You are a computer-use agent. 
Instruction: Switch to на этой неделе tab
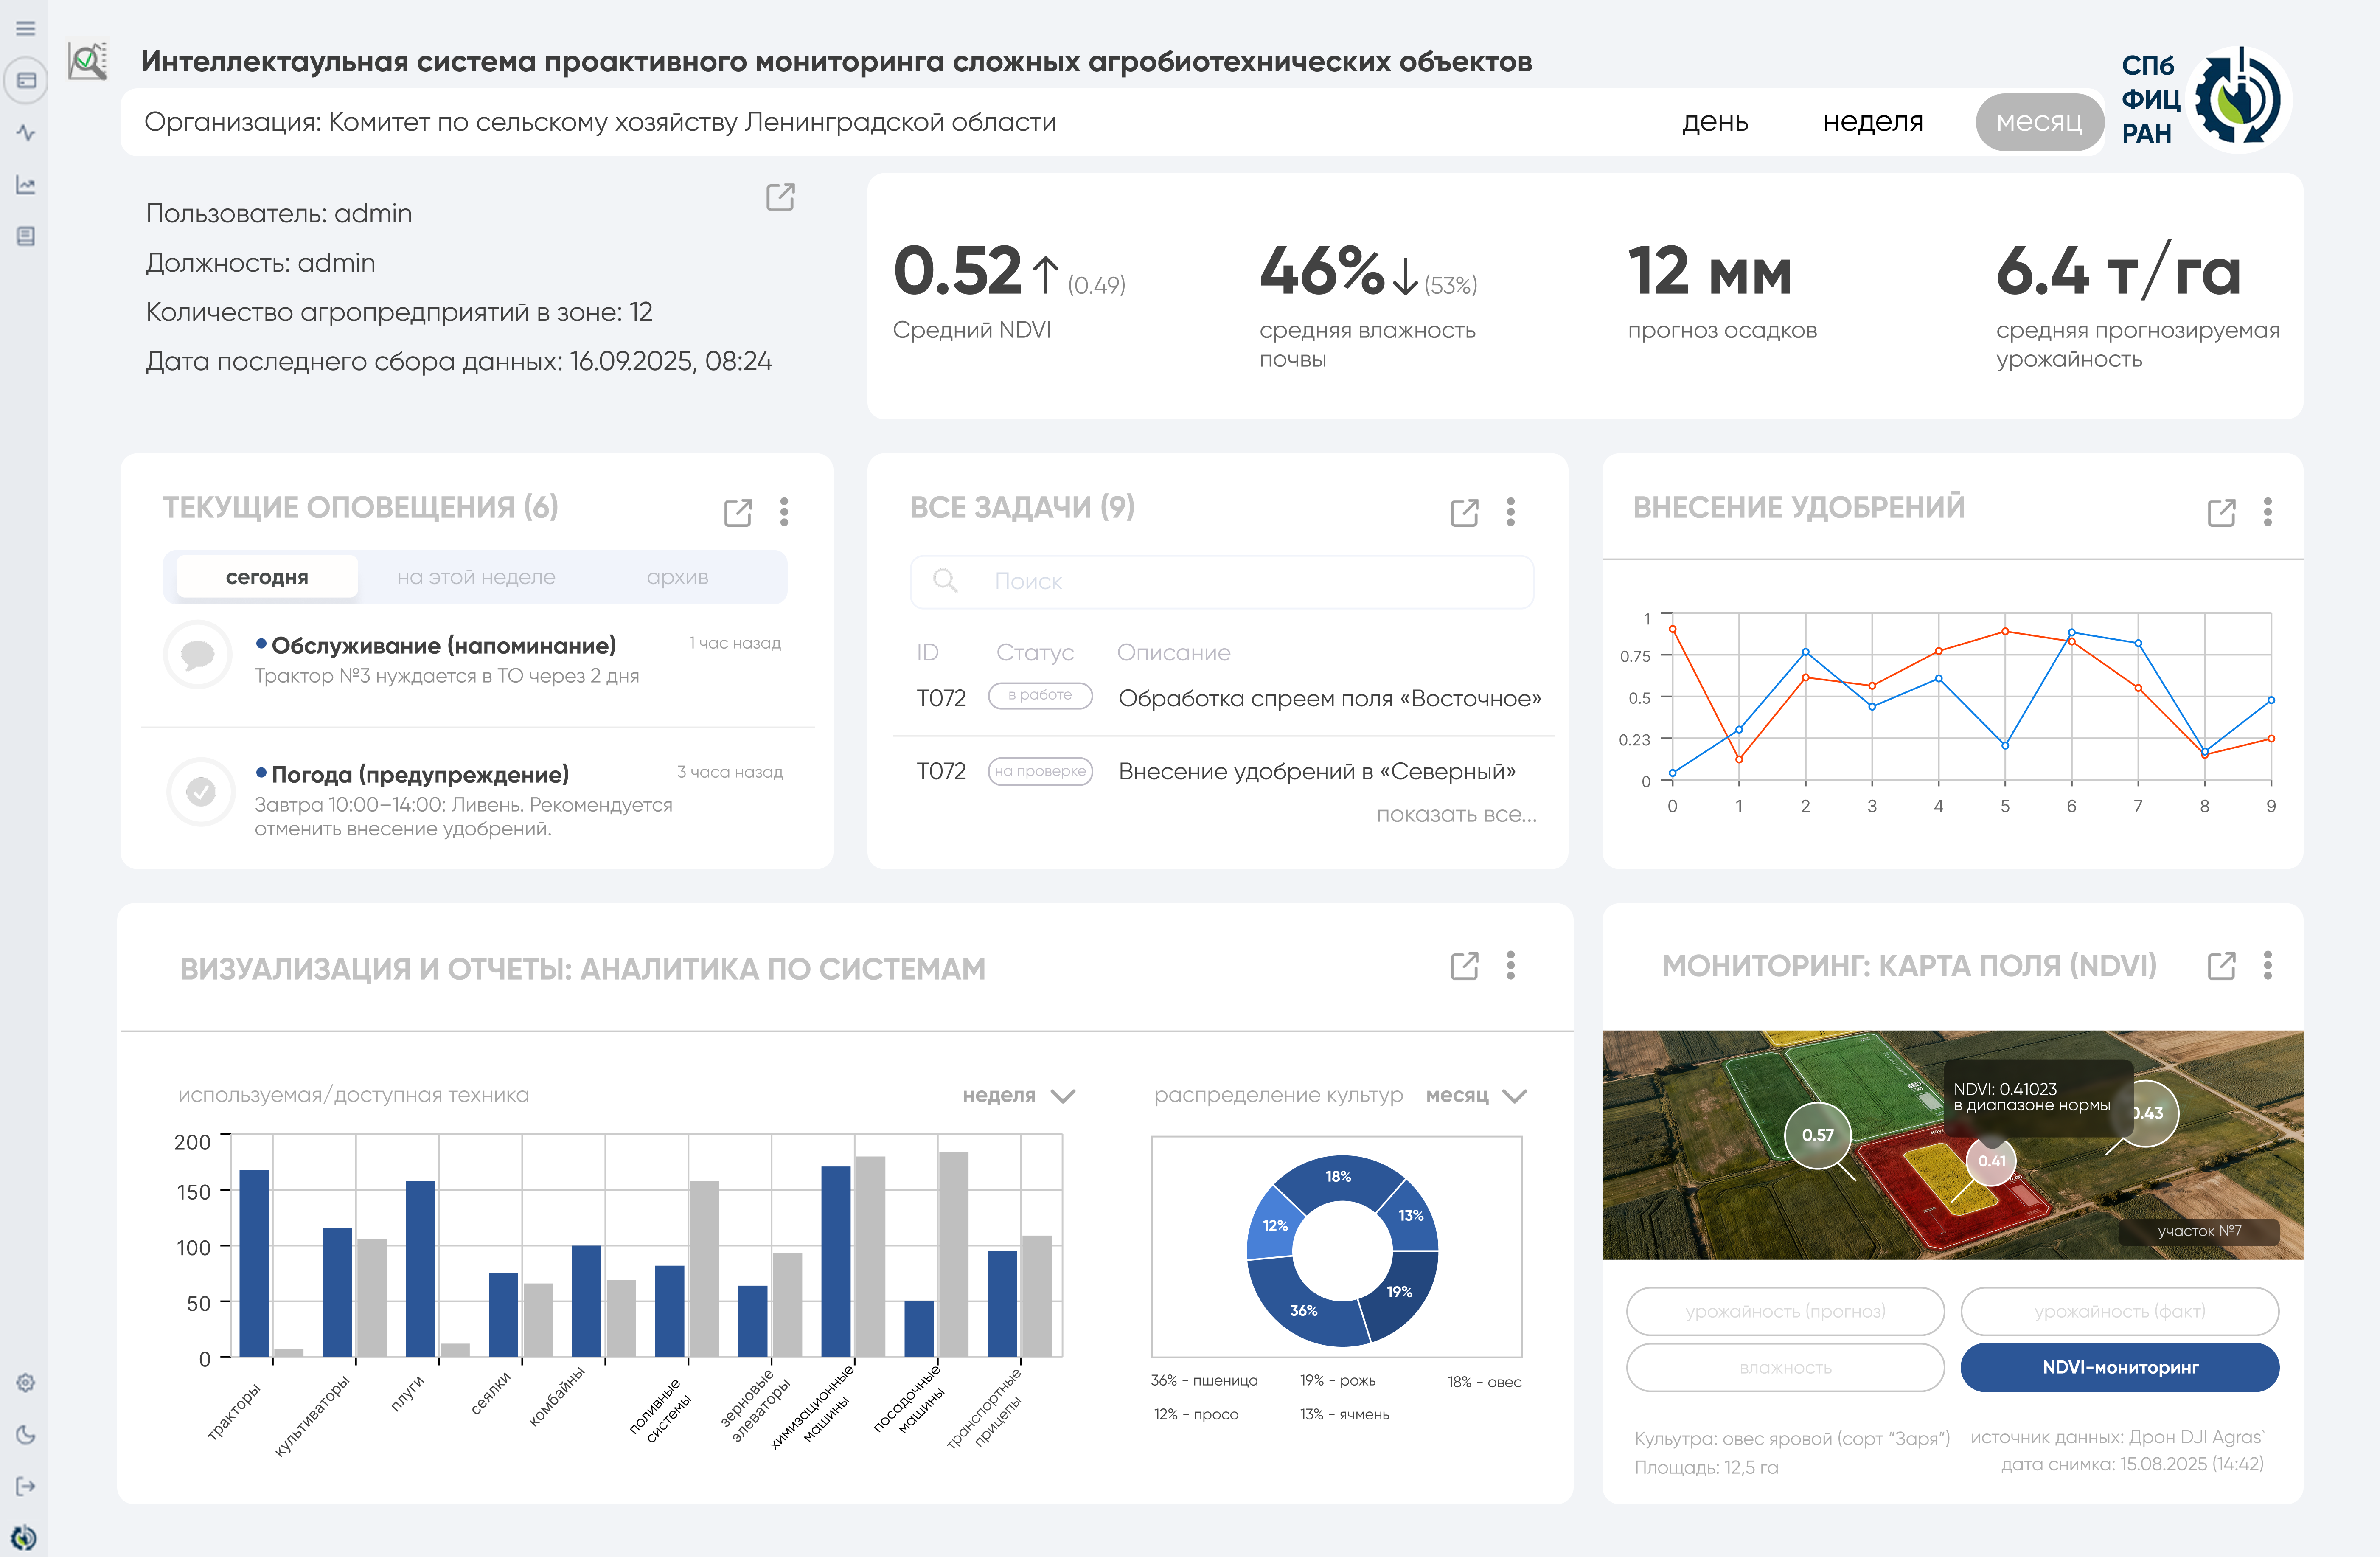(x=476, y=577)
